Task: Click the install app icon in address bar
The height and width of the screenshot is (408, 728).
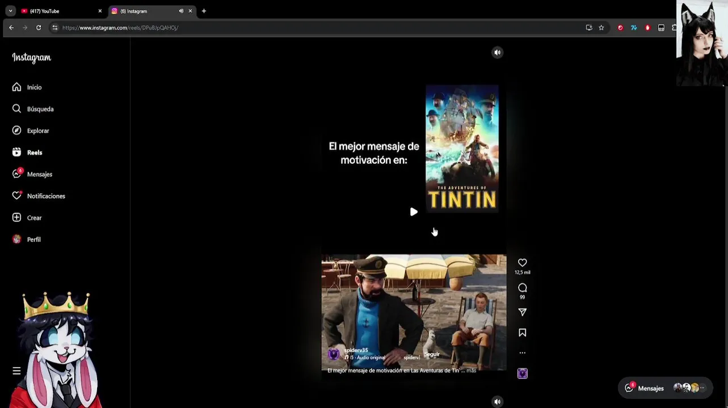Action: (589, 27)
